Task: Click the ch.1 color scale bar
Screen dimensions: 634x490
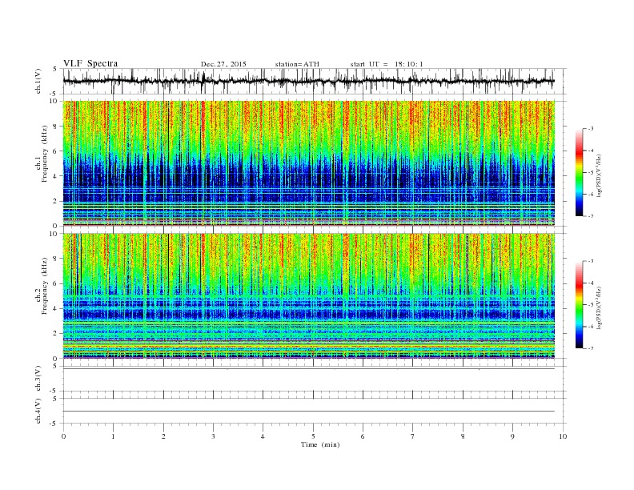Action: (x=579, y=172)
